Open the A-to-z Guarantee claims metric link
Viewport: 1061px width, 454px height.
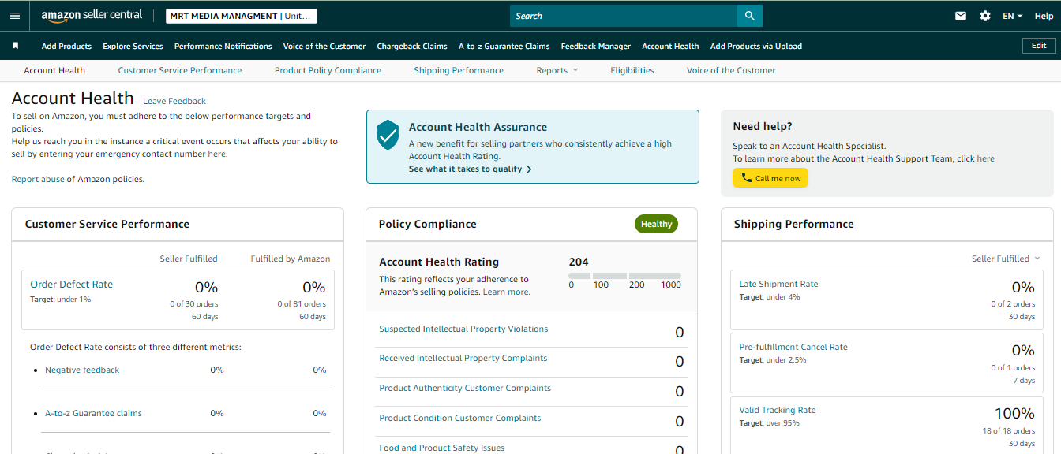tap(93, 413)
